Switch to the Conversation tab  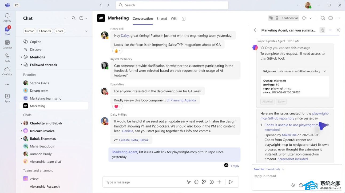pos(143,19)
